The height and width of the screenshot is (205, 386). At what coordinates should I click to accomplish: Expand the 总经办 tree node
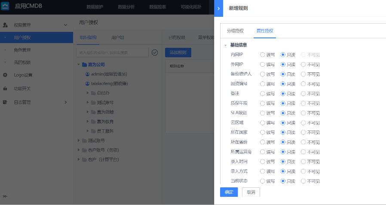pyautogui.click(x=88, y=93)
